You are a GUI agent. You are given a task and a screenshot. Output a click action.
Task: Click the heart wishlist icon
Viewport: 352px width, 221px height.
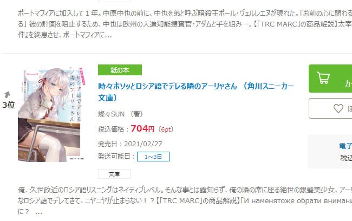pyautogui.click(x=338, y=108)
